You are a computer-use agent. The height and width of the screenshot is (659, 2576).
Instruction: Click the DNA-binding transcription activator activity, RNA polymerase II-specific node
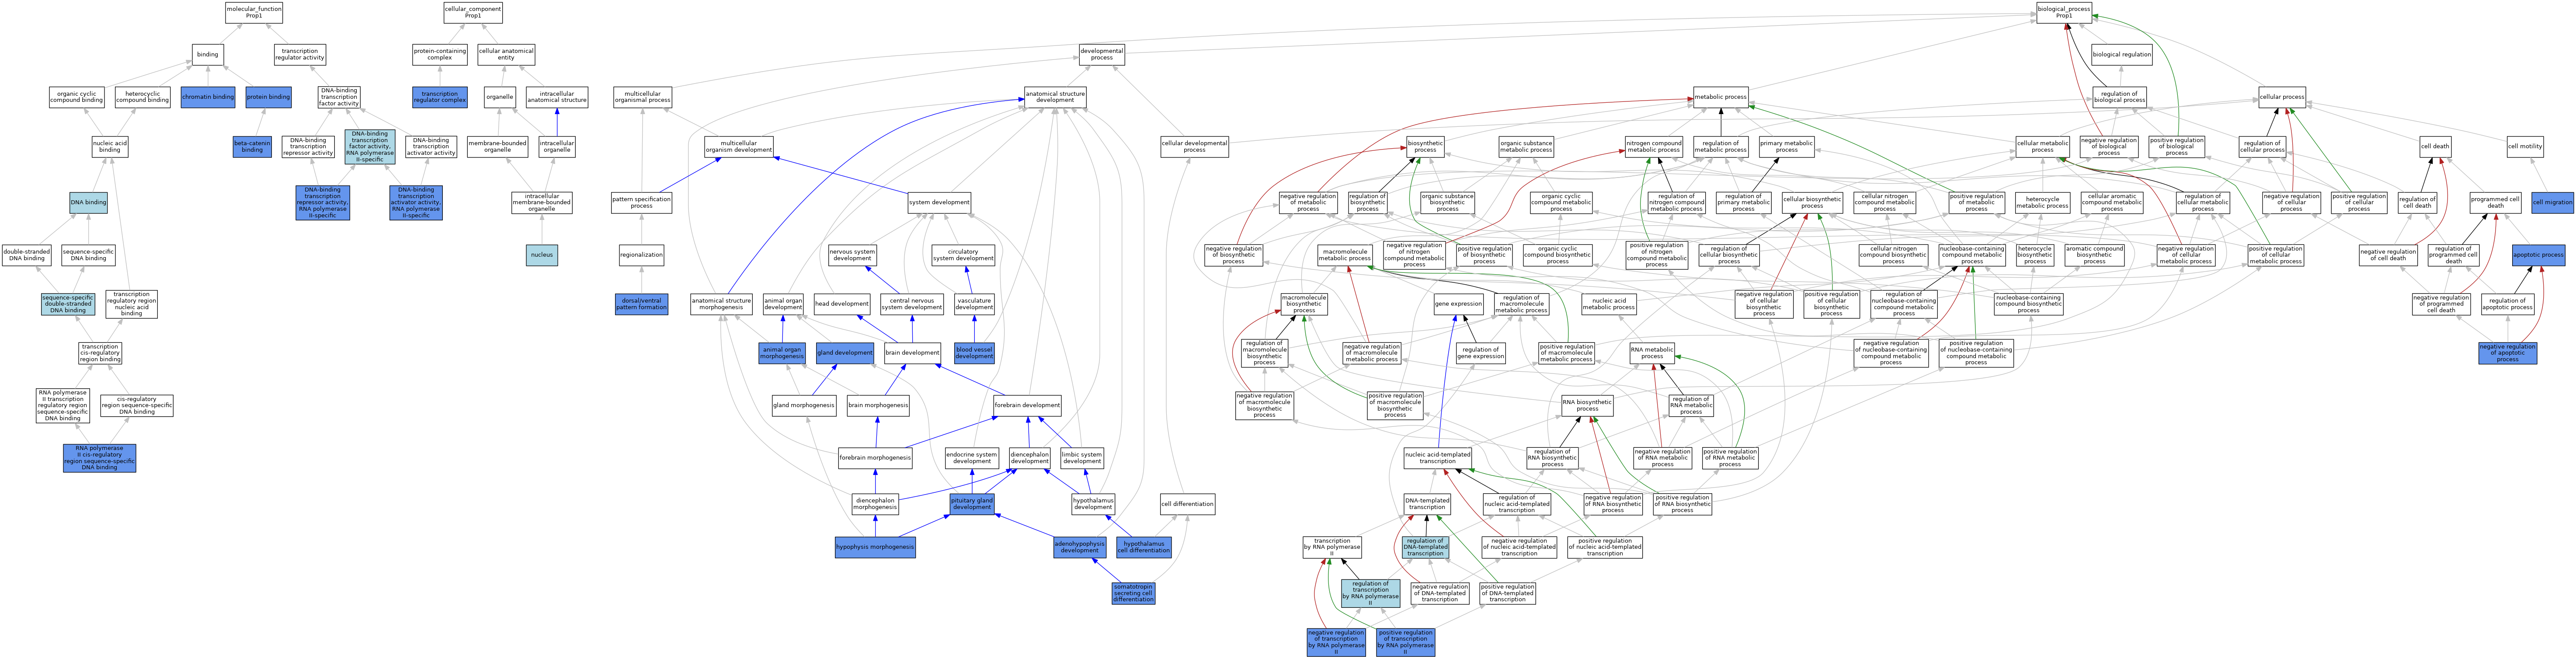[416, 203]
